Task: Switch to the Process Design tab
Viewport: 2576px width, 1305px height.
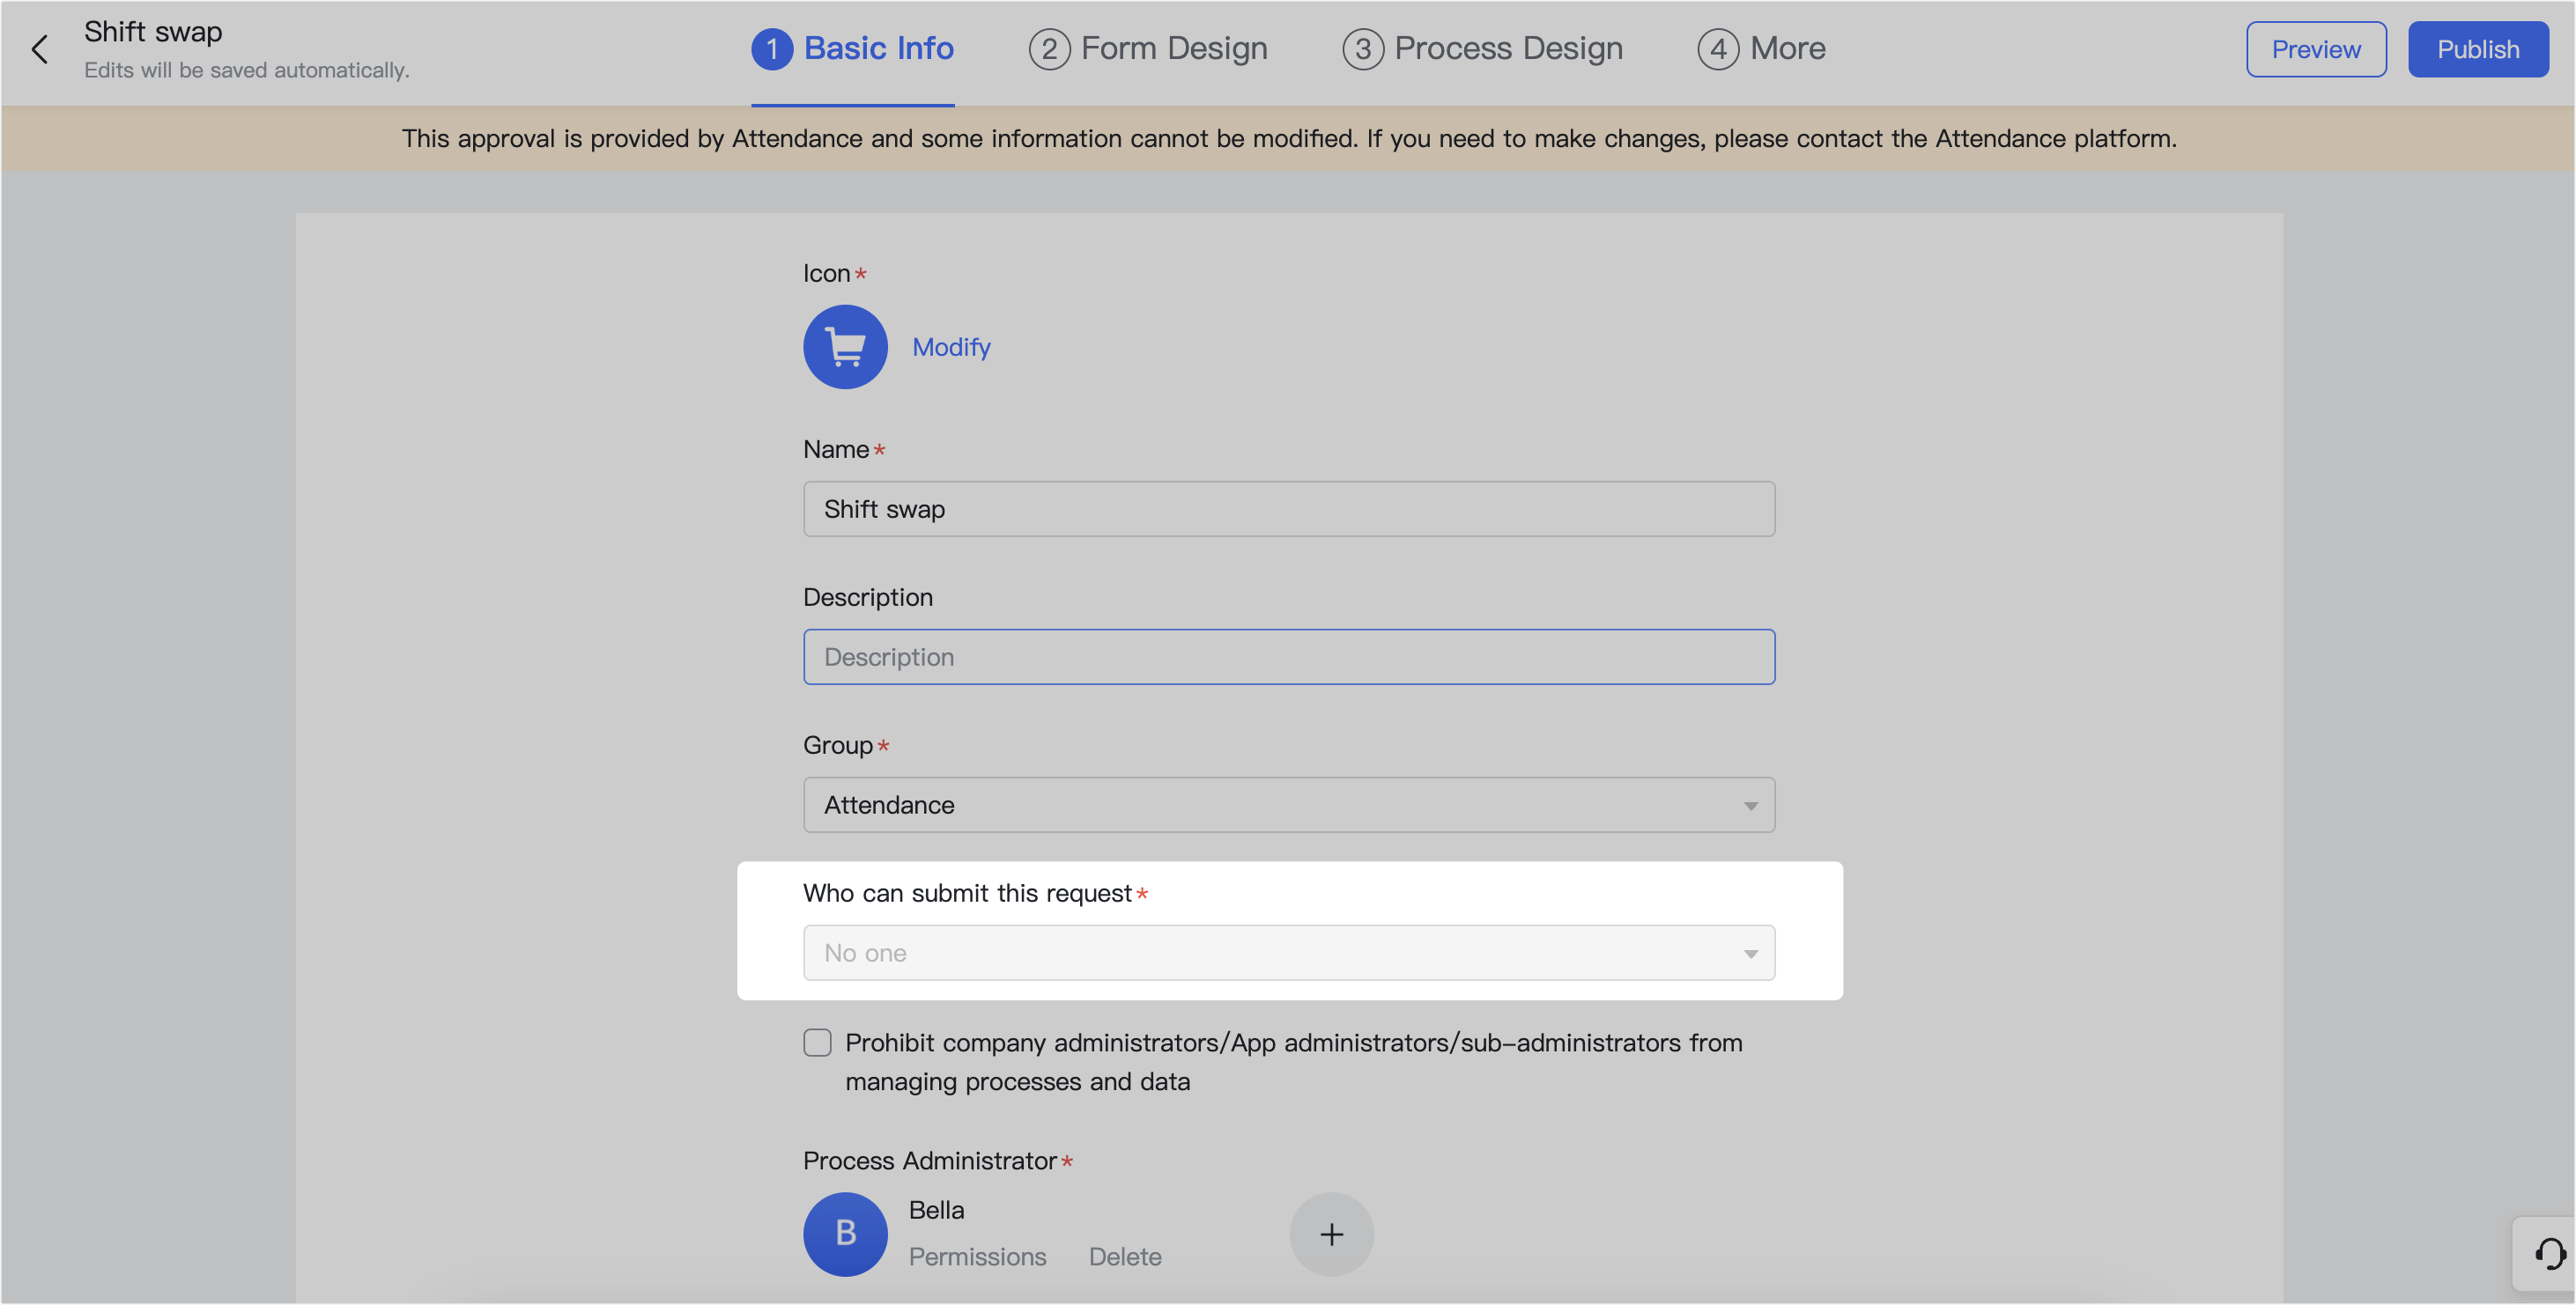Action: (1507, 49)
